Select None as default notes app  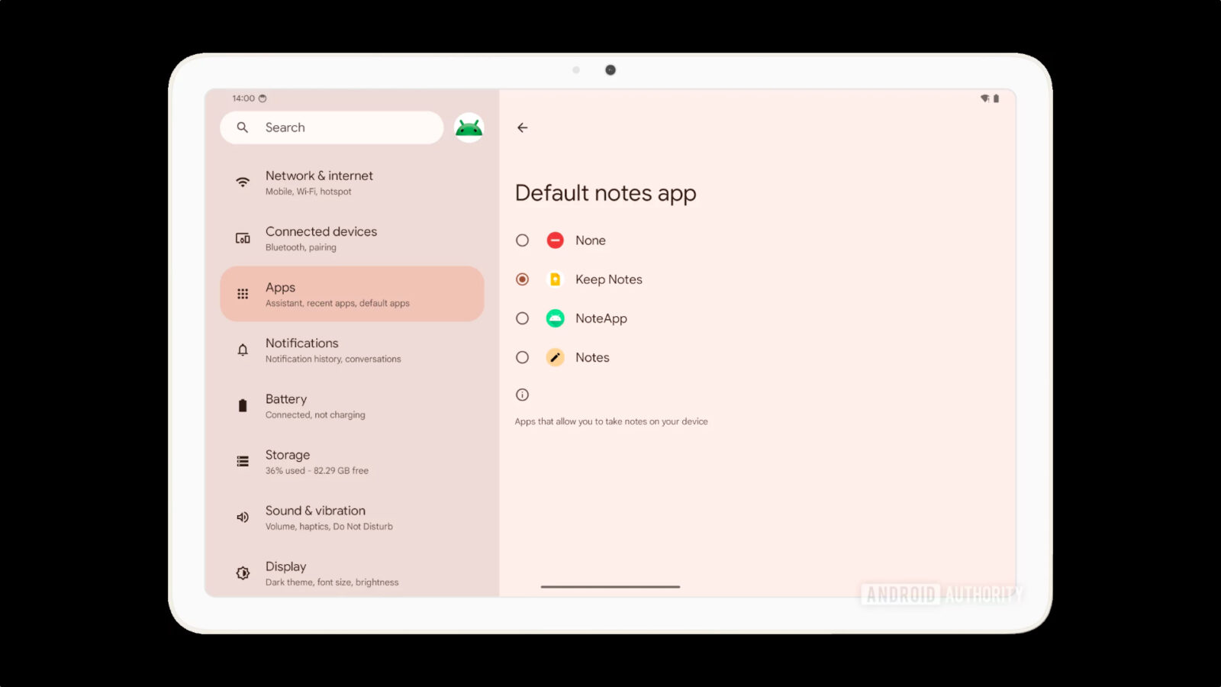coord(522,240)
